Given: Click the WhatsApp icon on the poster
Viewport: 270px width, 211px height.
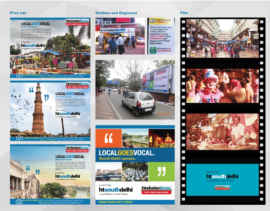Looking at the screenshot, I should (x=153, y=50).
